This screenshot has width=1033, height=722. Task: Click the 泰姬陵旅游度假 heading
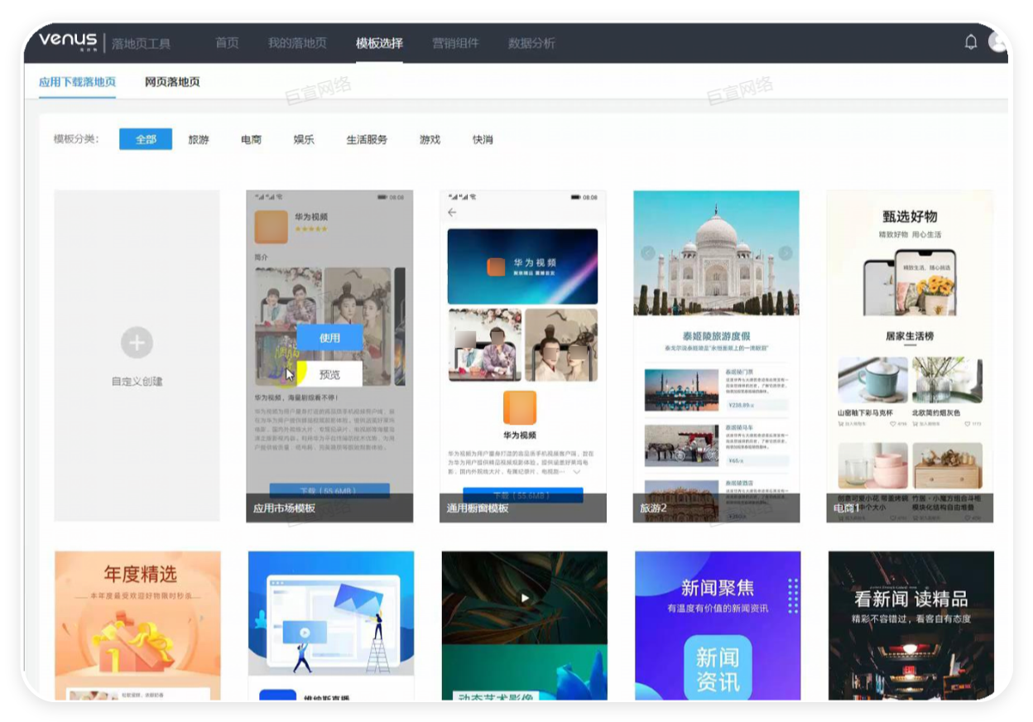point(717,338)
